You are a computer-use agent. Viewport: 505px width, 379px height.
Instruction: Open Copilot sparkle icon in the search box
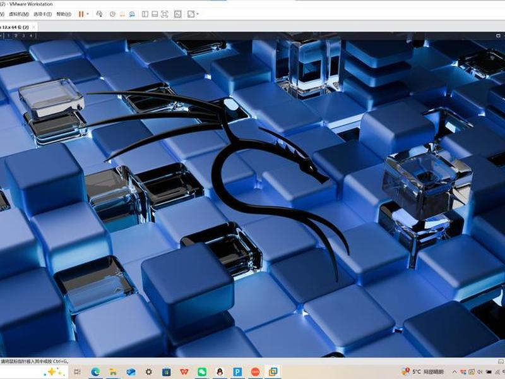[x=56, y=371]
